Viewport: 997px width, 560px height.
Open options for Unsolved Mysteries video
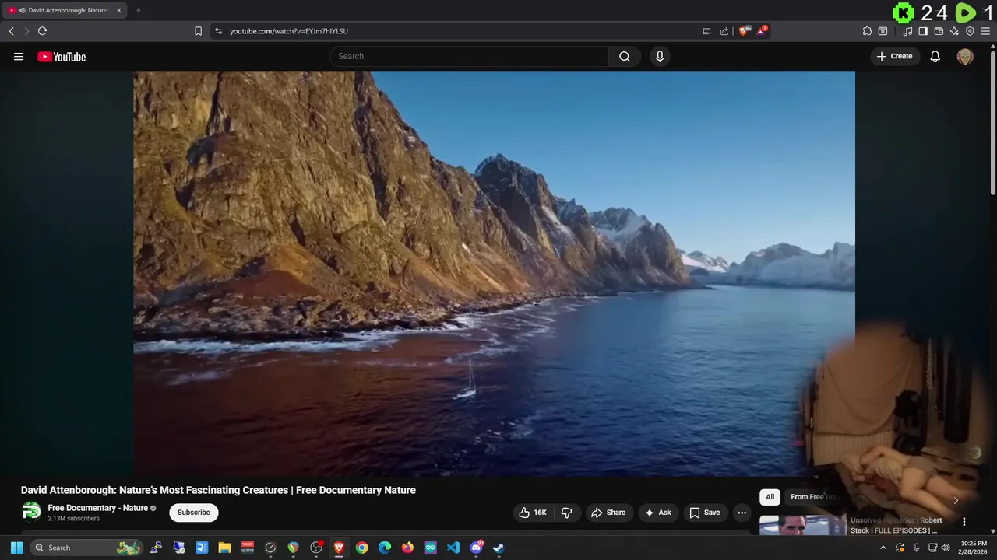coord(964,522)
